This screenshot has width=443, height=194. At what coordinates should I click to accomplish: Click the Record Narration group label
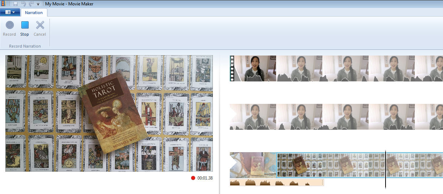point(25,46)
